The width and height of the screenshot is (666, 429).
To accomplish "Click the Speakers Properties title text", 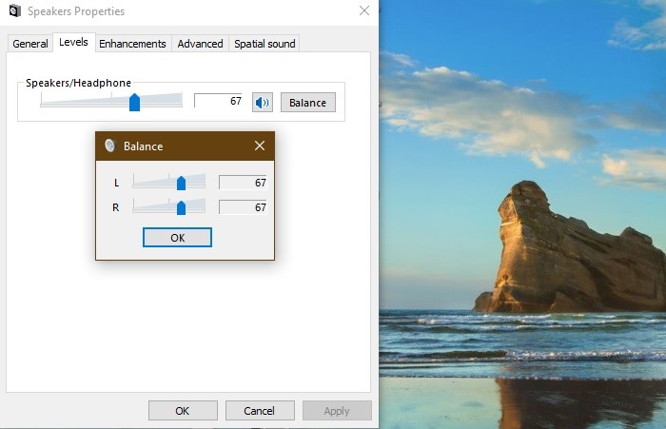I will [x=76, y=11].
